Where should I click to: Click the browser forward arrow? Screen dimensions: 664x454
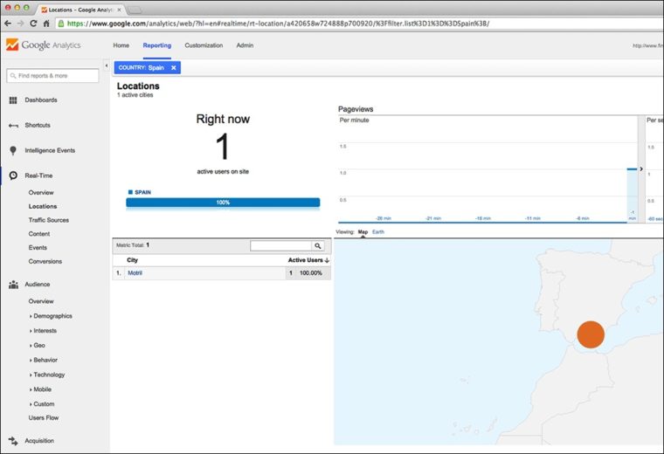tap(20, 24)
